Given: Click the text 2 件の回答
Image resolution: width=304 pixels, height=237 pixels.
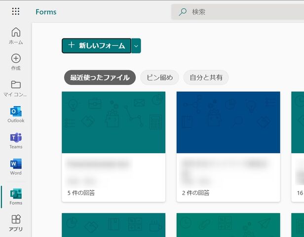Looking at the screenshot, I should (195, 193).
